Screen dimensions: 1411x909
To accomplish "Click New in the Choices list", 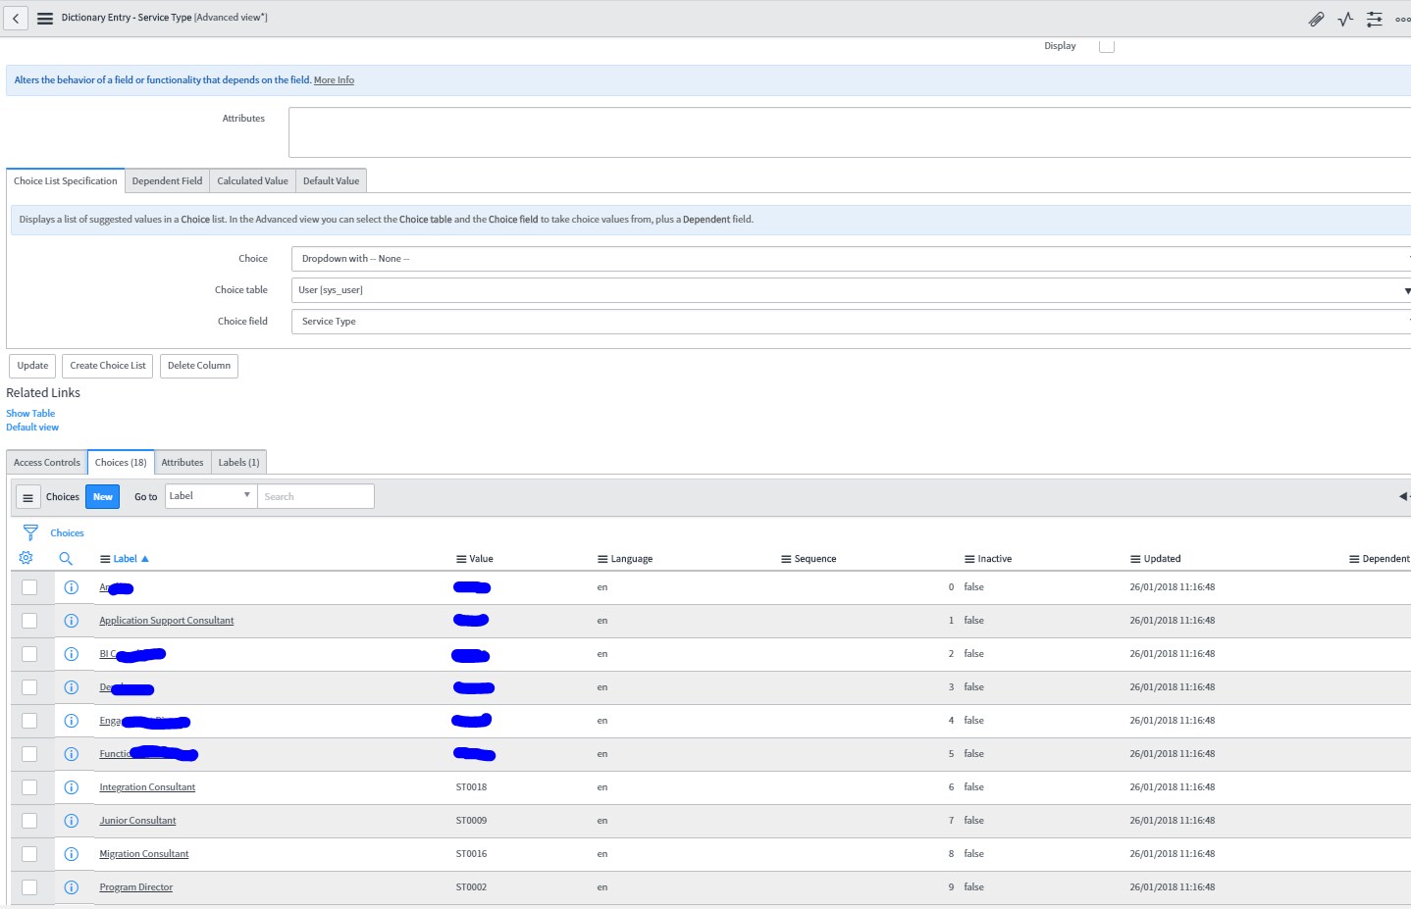I will (103, 497).
